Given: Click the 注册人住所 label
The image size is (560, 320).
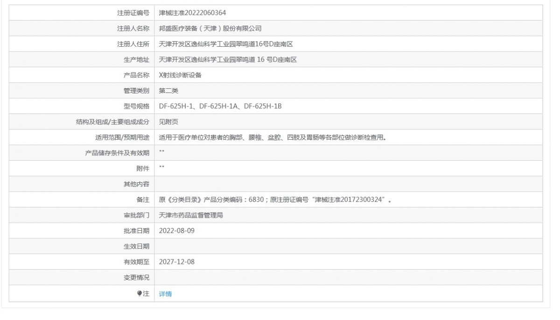Looking at the screenshot, I should click(x=133, y=44).
